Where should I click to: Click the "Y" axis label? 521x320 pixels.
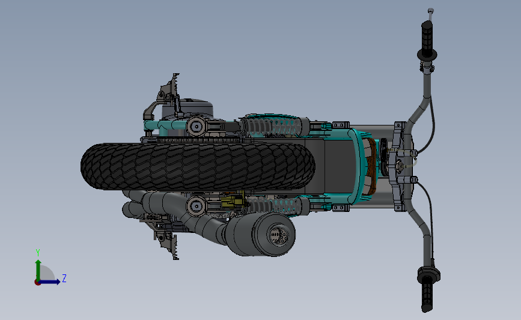click(38, 253)
